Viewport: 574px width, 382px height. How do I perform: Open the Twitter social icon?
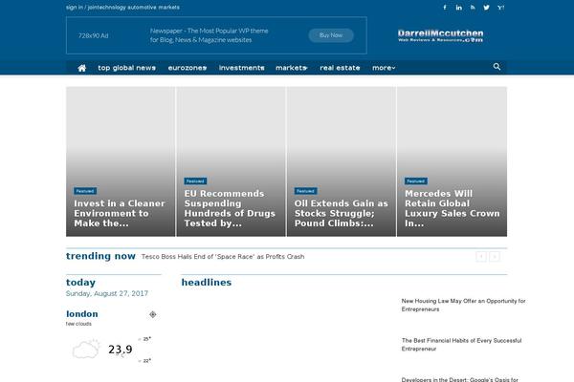(x=486, y=8)
